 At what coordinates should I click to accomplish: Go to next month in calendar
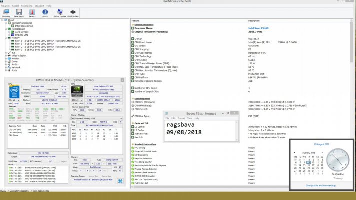[x=323, y=153]
